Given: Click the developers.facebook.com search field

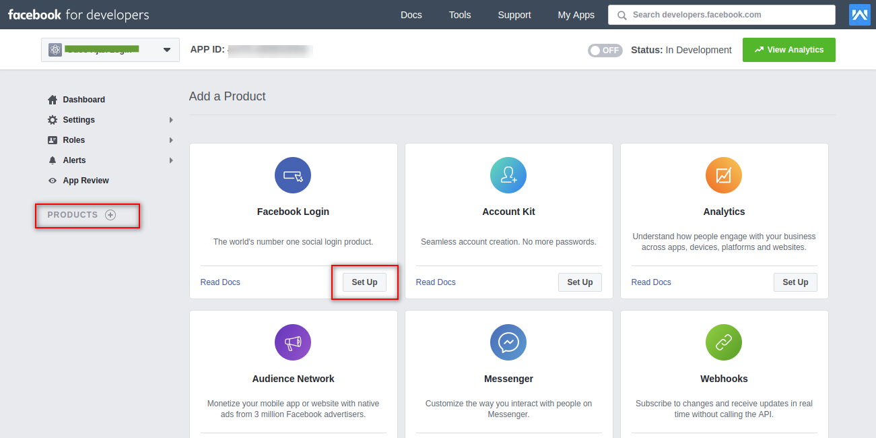Looking at the screenshot, I should click(722, 15).
